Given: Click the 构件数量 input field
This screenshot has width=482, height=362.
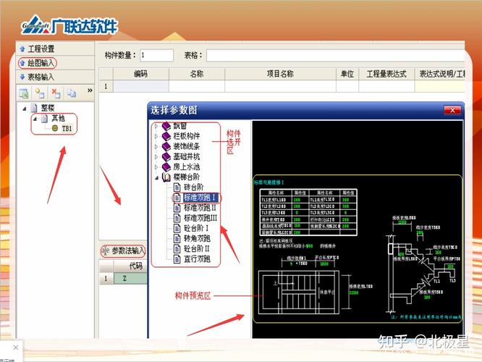Looking at the screenshot, I should coord(156,55).
